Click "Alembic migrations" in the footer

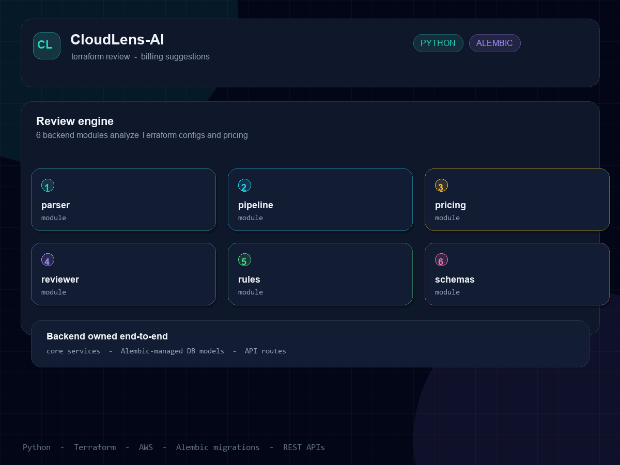218,447
